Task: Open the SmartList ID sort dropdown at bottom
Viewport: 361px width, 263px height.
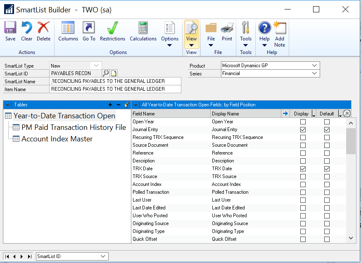Action: point(103,256)
